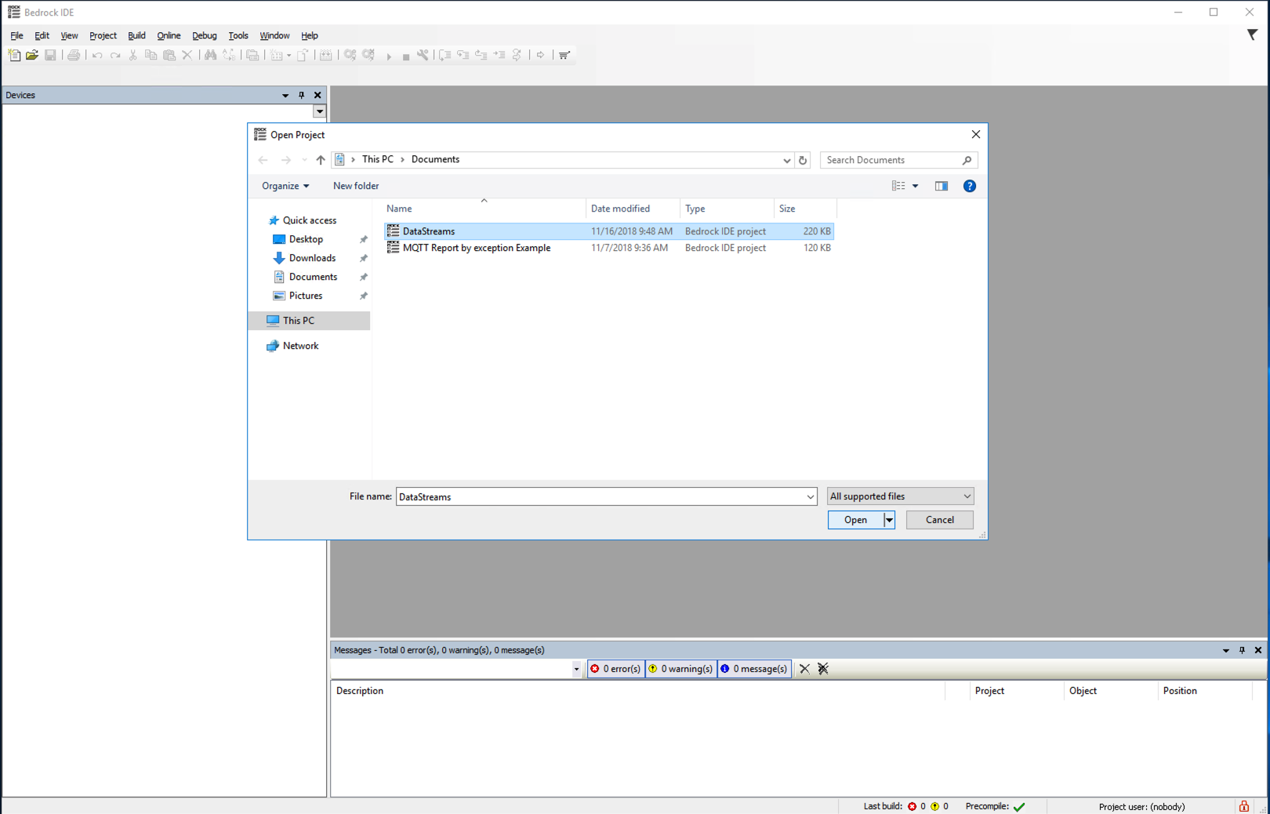Screen dimensions: 1270x814
Task: Open the All supported files type dropdown
Action: tap(901, 496)
